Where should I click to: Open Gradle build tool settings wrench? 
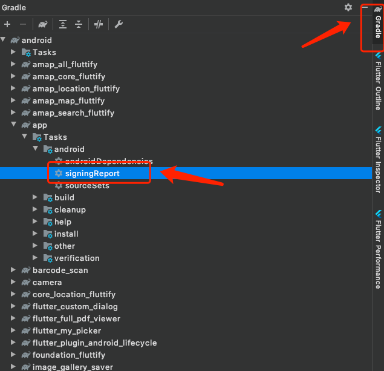tap(119, 24)
